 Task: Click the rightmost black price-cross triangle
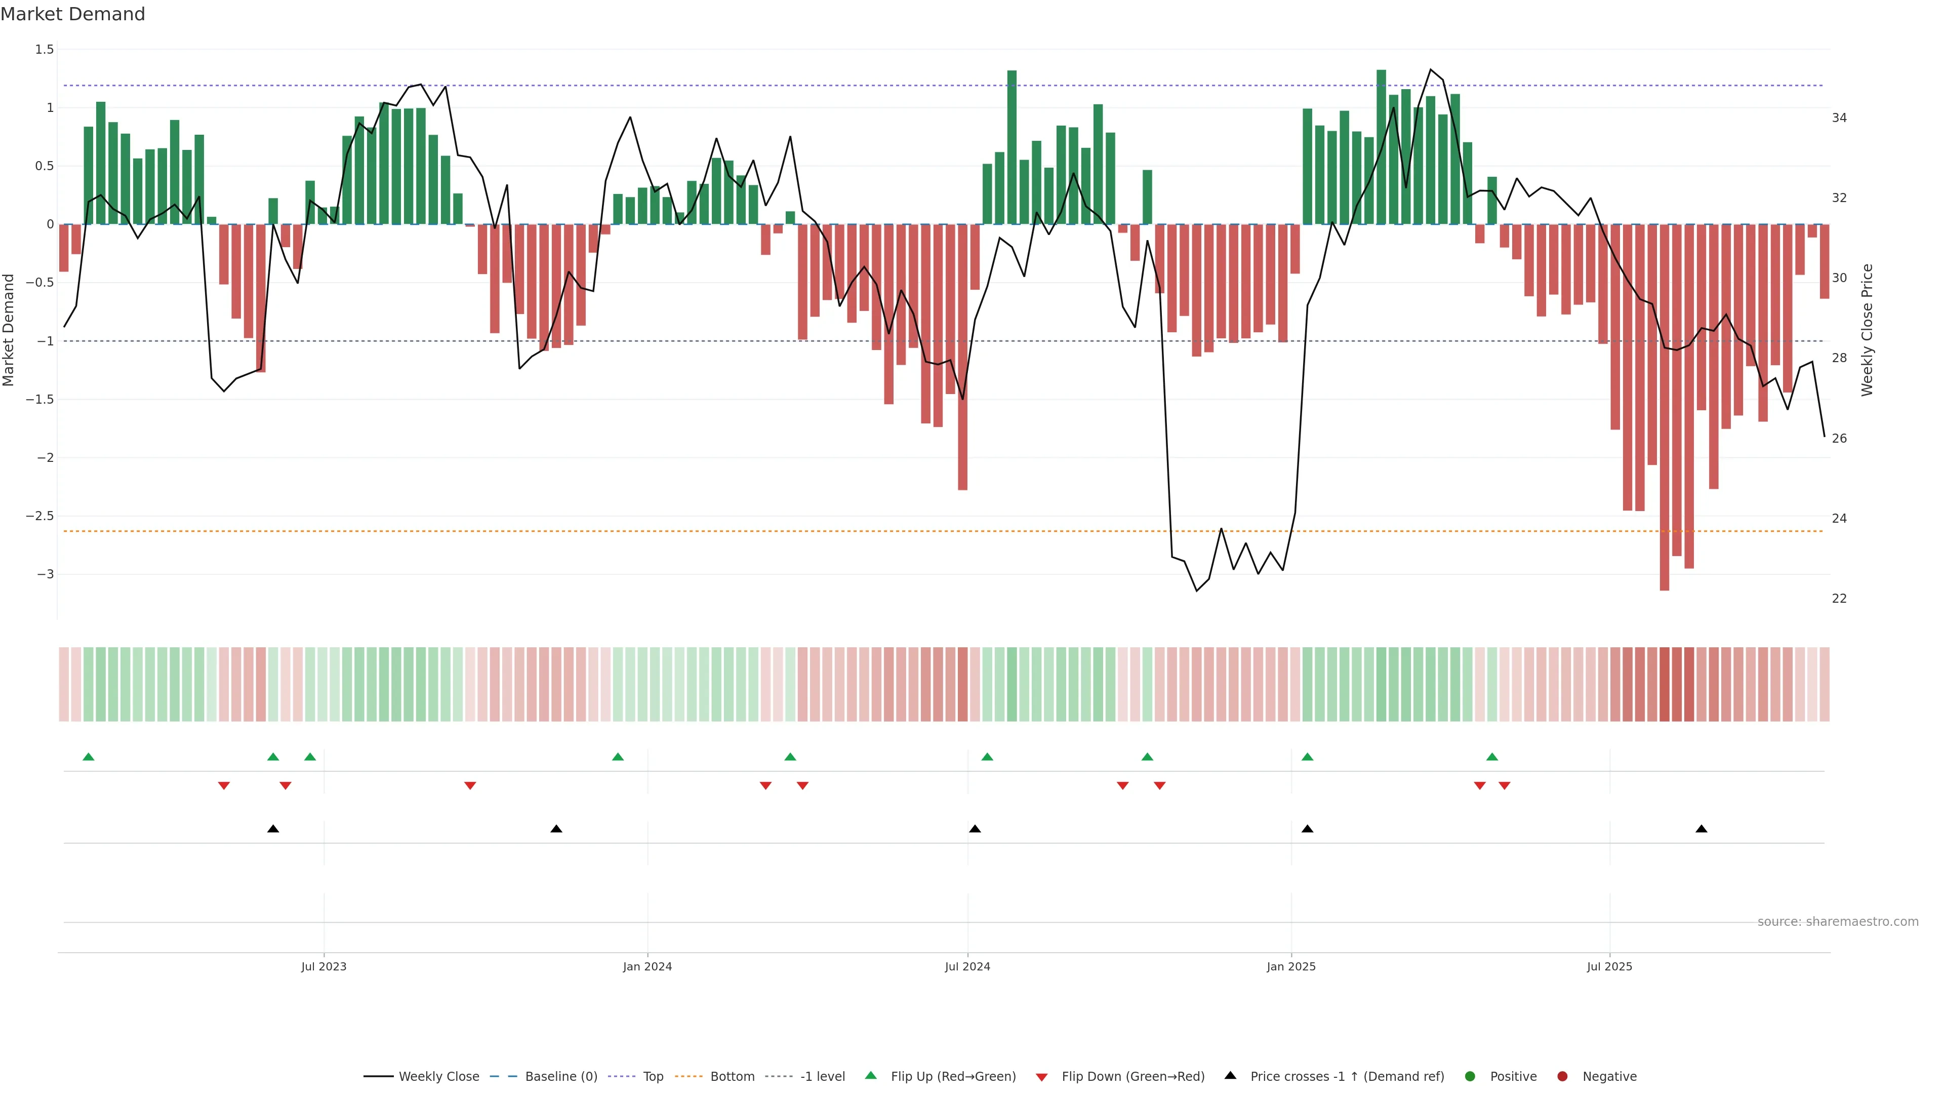point(1701,829)
